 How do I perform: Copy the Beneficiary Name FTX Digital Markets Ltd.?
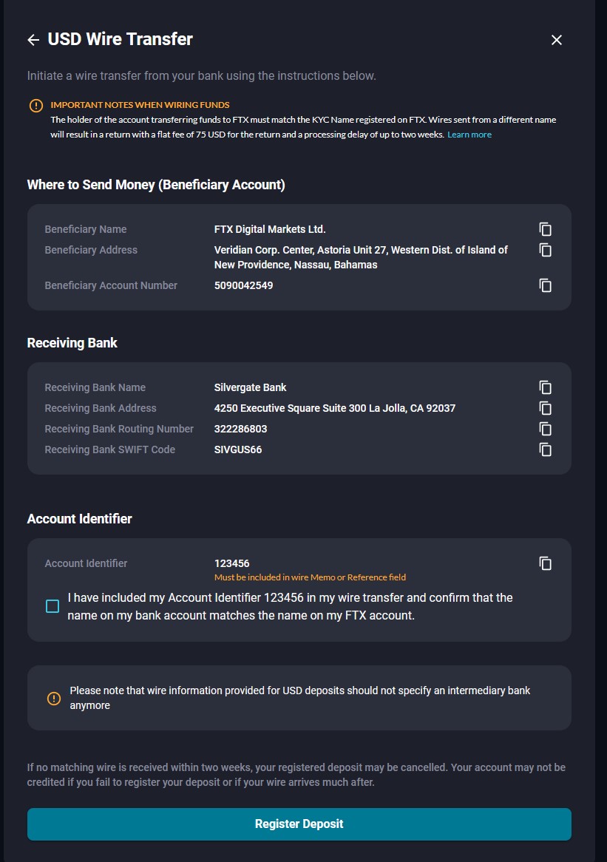(545, 229)
